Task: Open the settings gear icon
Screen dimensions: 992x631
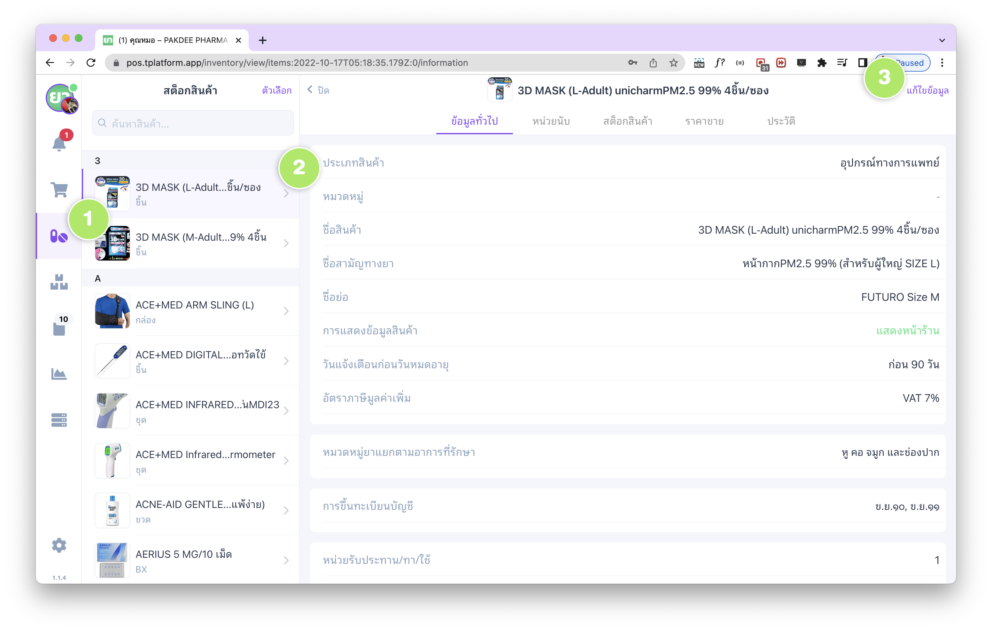Action: [59, 545]
